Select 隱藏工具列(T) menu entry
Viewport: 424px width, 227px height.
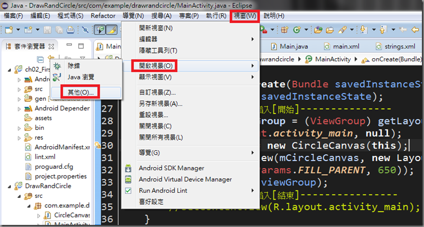click(x=190, y=50)
